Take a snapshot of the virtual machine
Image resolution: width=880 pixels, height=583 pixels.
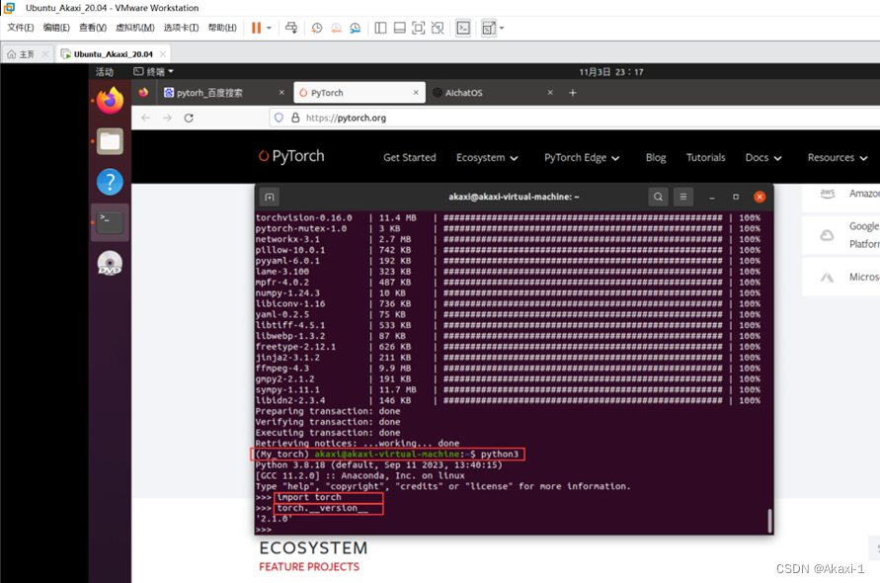point(316,28)
